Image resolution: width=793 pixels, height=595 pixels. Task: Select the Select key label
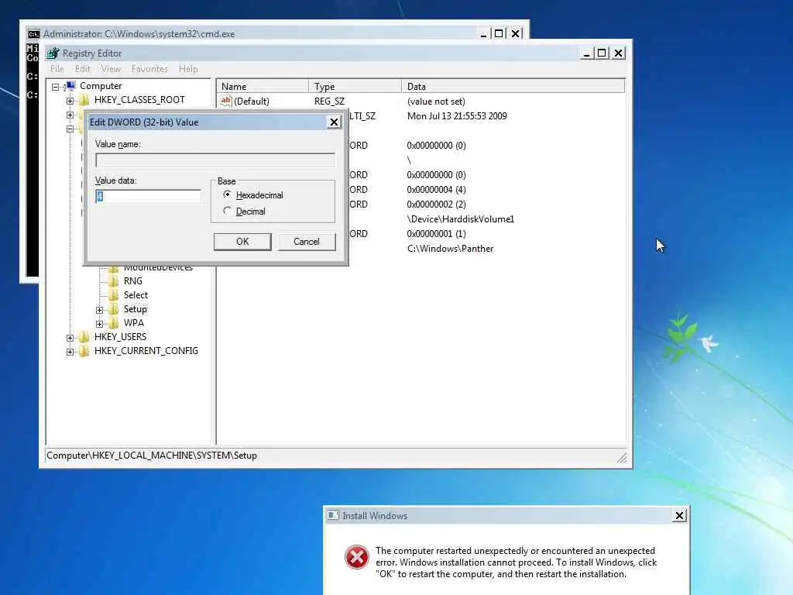click(136, 295)
